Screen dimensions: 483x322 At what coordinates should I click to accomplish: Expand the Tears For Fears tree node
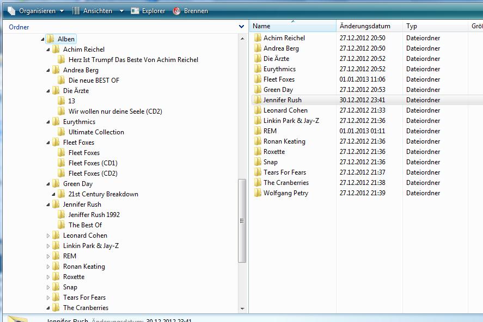pos(48,298)
